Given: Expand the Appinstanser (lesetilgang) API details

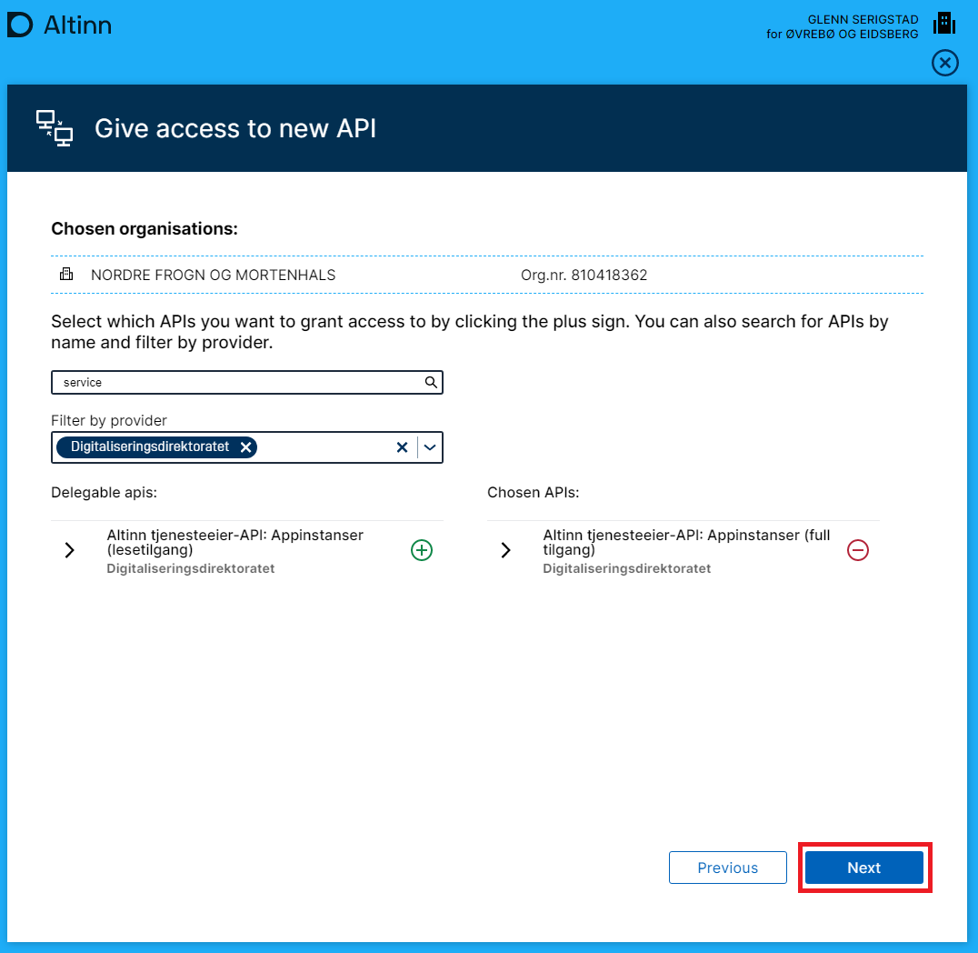Looking at the screenshot, I should pos(70,550).
